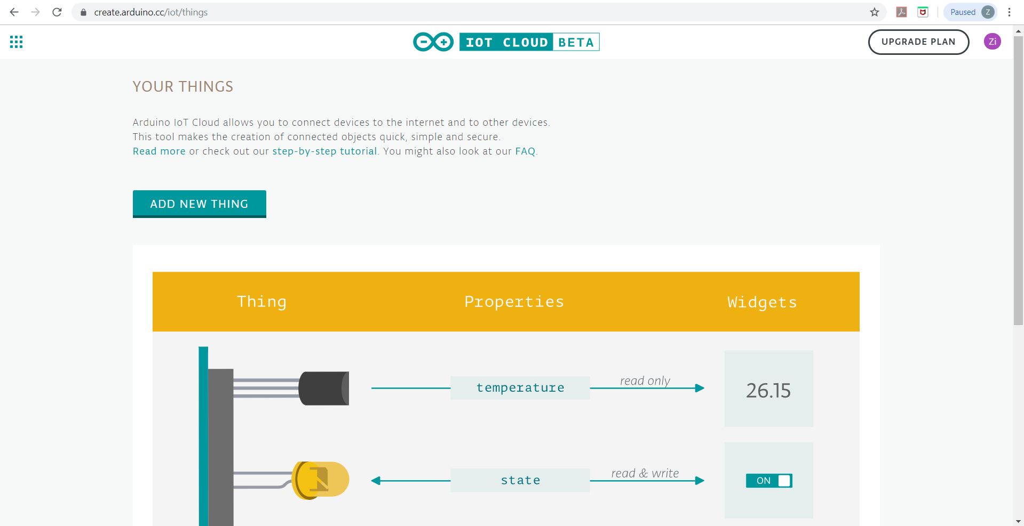Open the Read more link
Screen dimensions: 1024x526
tap(159, 151)
